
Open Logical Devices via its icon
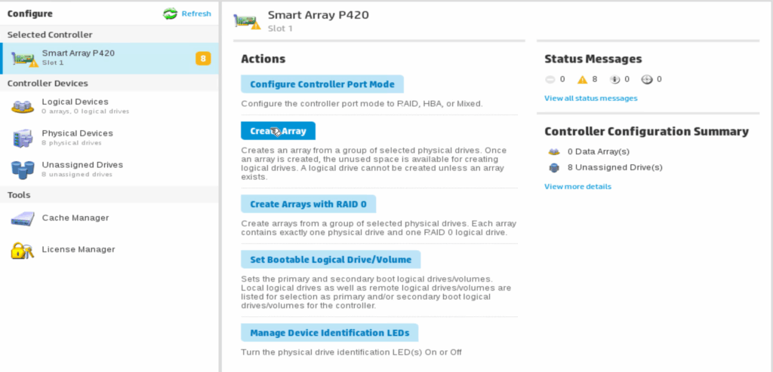click(23, 106)
